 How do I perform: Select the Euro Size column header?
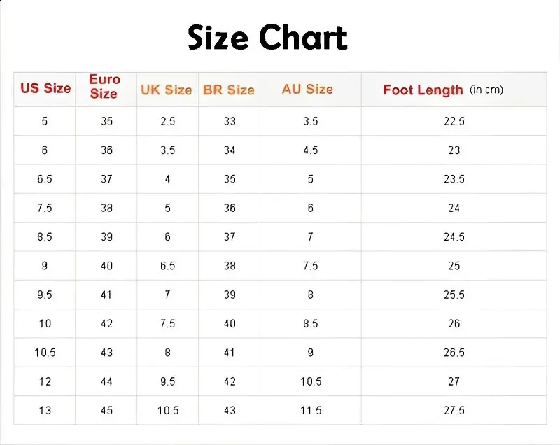104,86
